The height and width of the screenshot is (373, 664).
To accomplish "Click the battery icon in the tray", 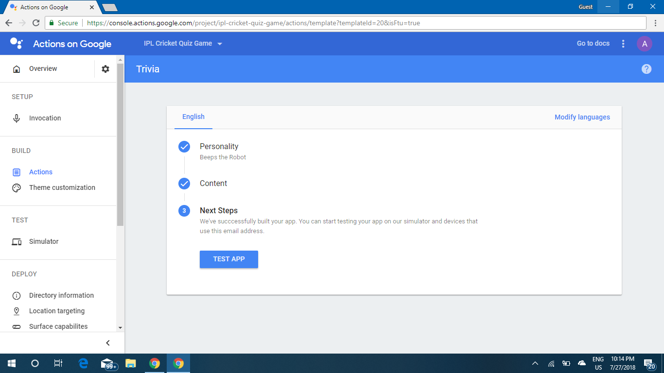I will (566, 363).
